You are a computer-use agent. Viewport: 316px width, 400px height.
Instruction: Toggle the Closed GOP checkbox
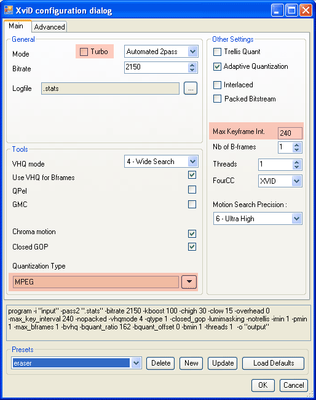(192, 246)
